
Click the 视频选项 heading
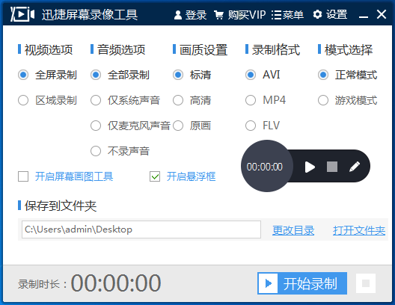pos(49,49)
